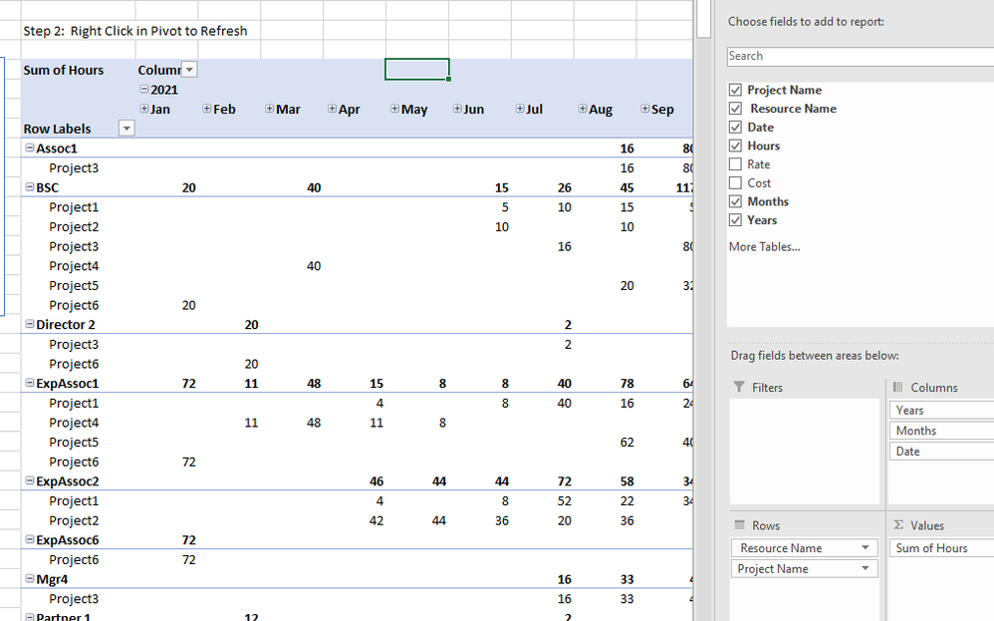Select Project2 under ExpAssoc2
Screen dimensions: 994x621
click(74, 520)
